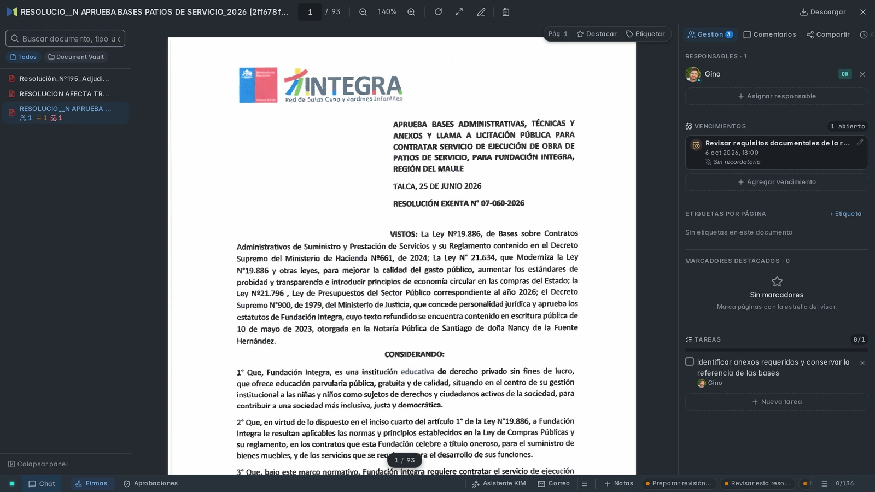
Task: Select the Todos filter chip
Action: 24,57
